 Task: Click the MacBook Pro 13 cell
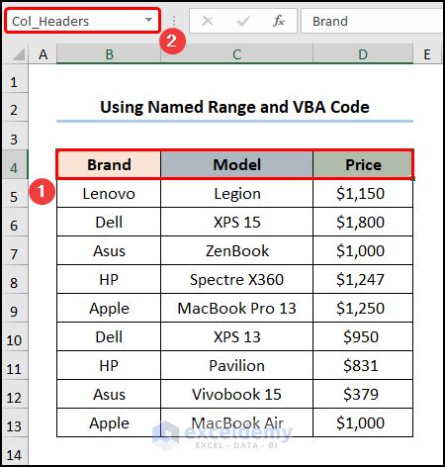236,308
